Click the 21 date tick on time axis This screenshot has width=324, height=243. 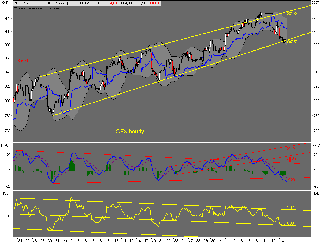pos(161,241)
